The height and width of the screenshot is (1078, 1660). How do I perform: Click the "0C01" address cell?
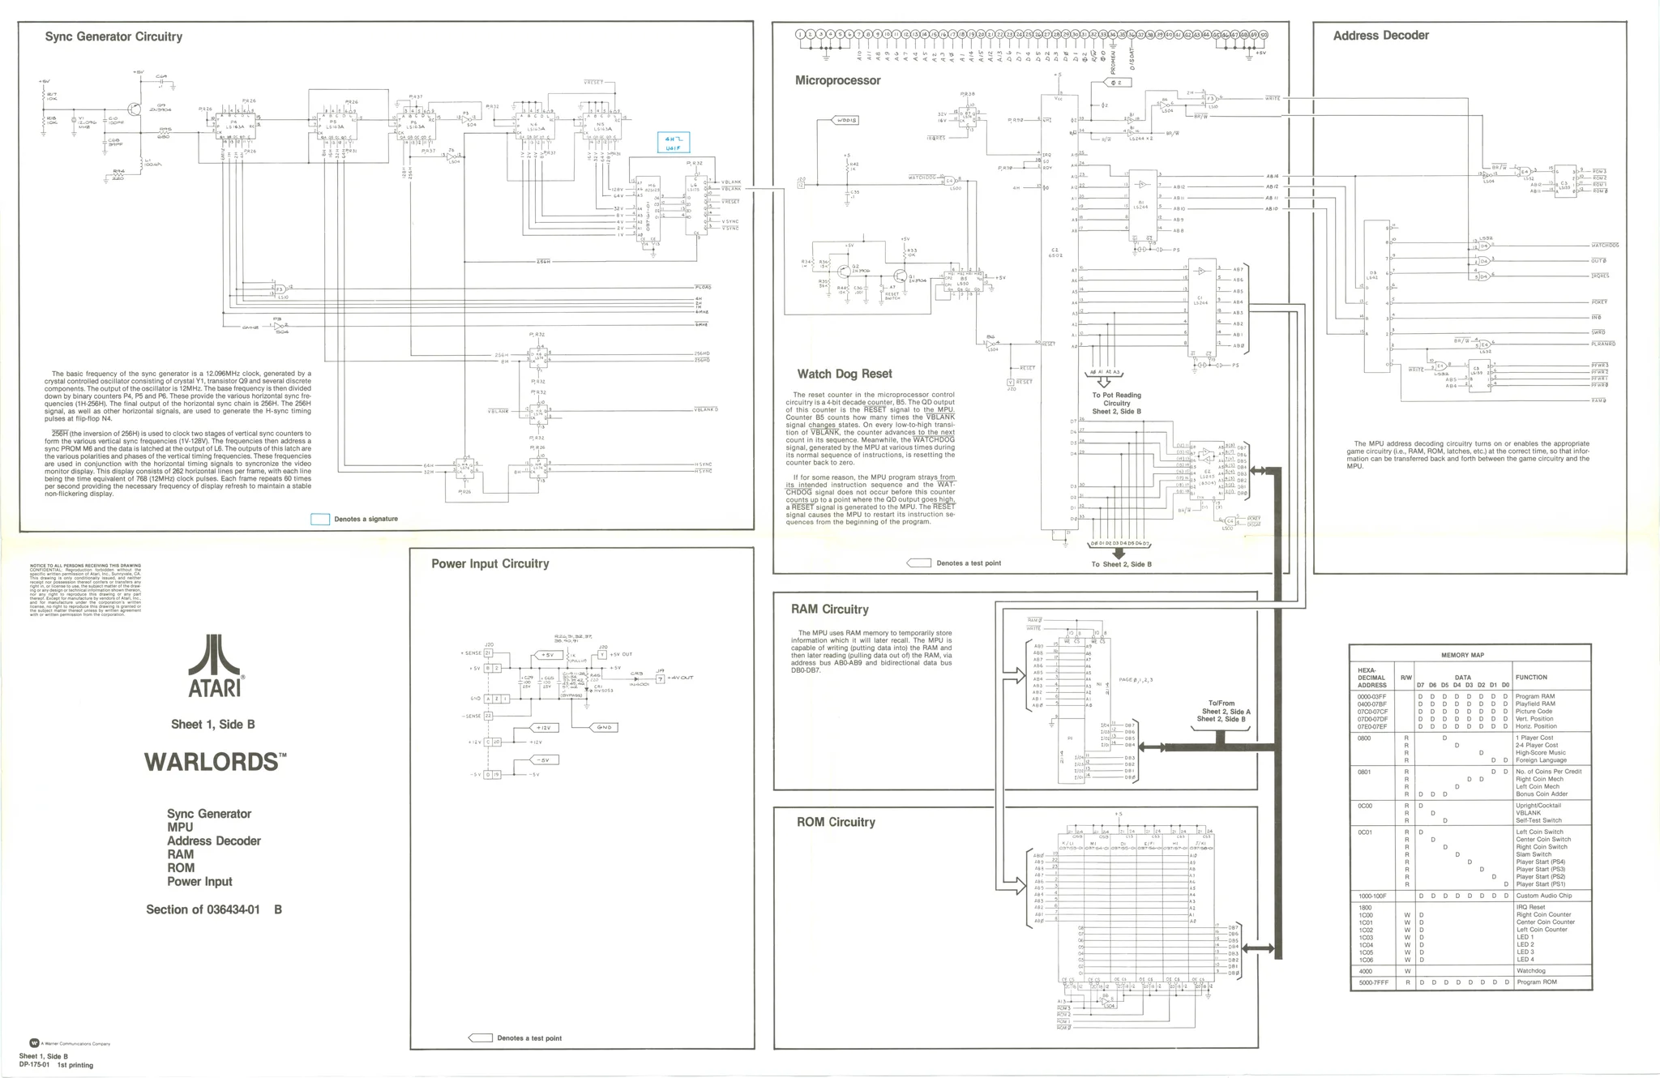[x=1365, y=832]
